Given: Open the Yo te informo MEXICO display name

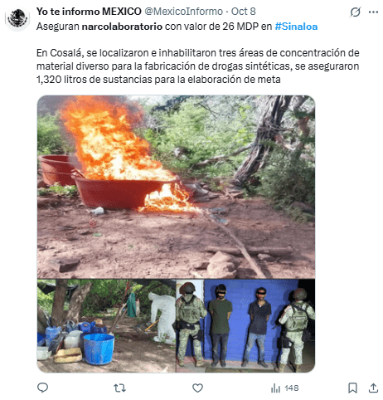Looking at the screenshot, I should click(x=89, y=12).
